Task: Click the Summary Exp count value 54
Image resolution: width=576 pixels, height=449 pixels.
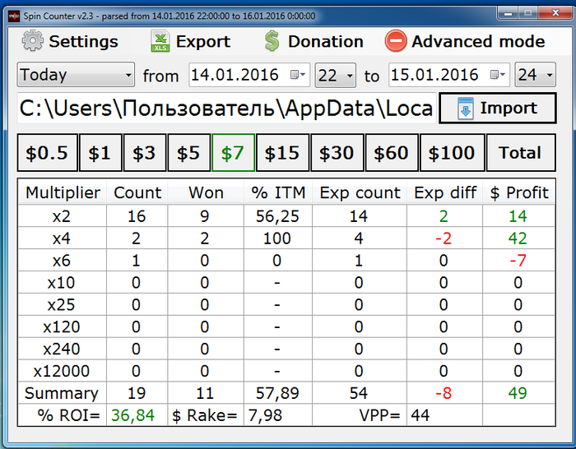Action: click(359, 393)
